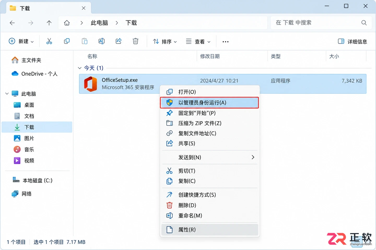Click the search magnifier icon
Screen dimensions: 376x250
point(364,23)
